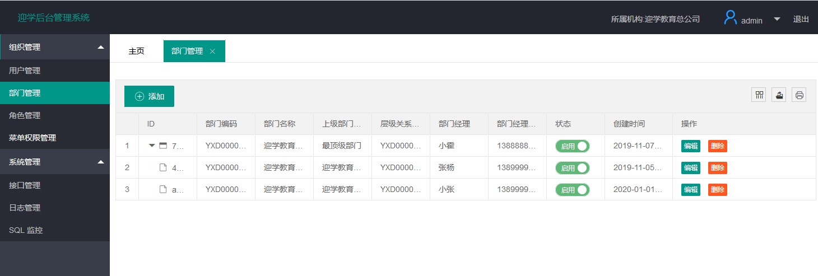Screen dimensions: 818x276
Task: Close the 部门管理 tab
Action: click(212, 51)
